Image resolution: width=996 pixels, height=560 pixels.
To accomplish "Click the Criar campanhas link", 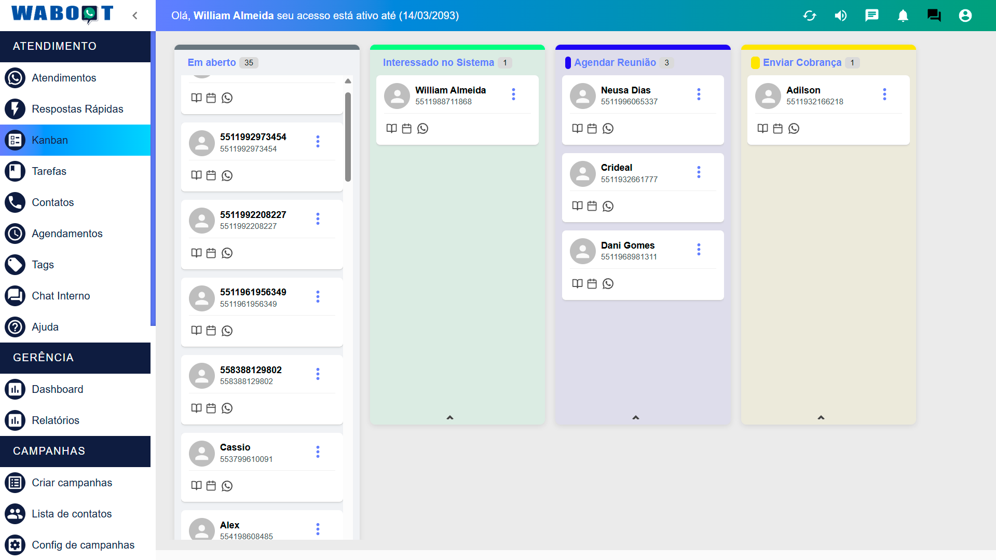I will pyautogui.click(x=72, y=483).
